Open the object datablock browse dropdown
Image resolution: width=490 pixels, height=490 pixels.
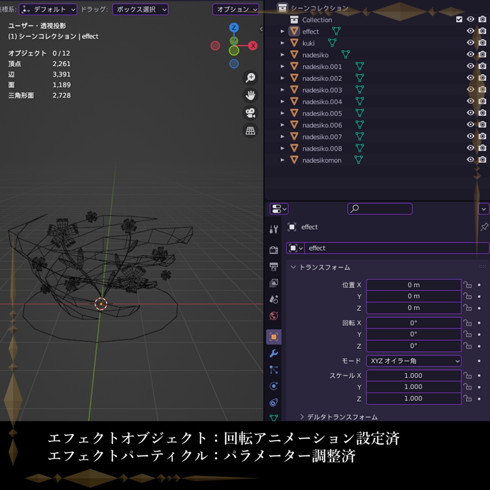pyautogui.click(x=295, y=248)
